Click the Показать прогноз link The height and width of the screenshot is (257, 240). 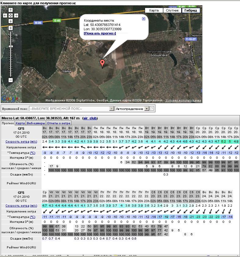point(100,33)
